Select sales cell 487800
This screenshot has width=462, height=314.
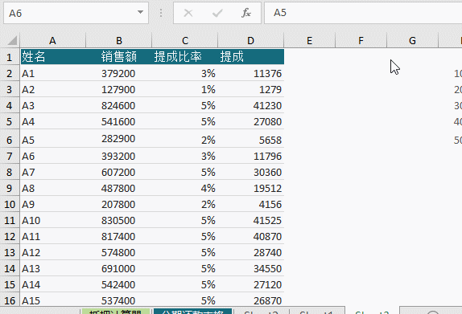click(x=119, y=188)
